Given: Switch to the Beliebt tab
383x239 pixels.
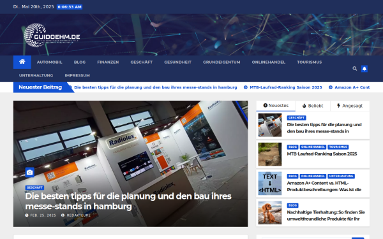Looking at the screenshot, I should click(x=313, y=106).
